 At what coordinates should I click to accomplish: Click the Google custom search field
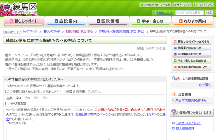[x=189, y=13]
